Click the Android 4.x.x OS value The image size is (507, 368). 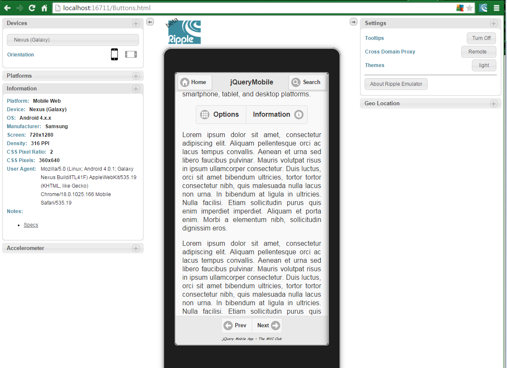point(35,118)
